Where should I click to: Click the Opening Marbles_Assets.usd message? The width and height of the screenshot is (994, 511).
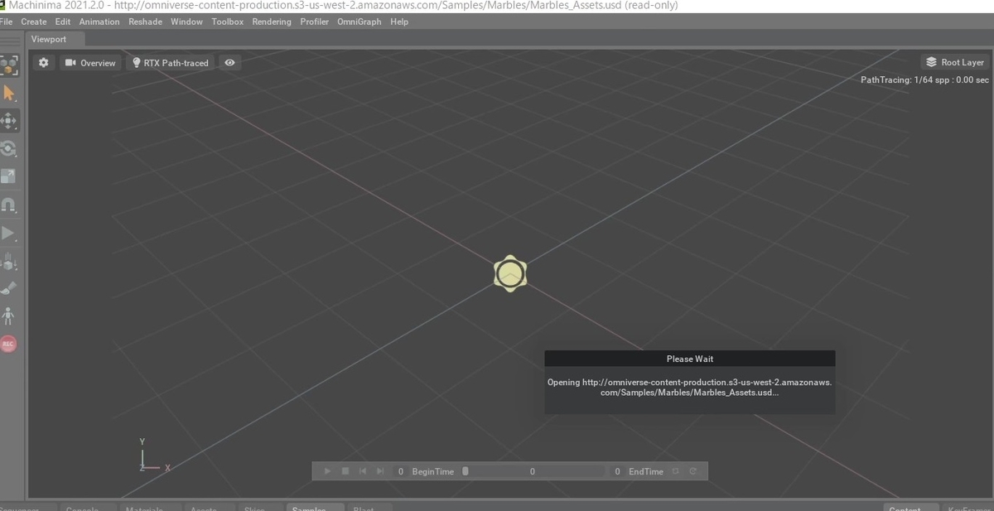click(690, 388)
